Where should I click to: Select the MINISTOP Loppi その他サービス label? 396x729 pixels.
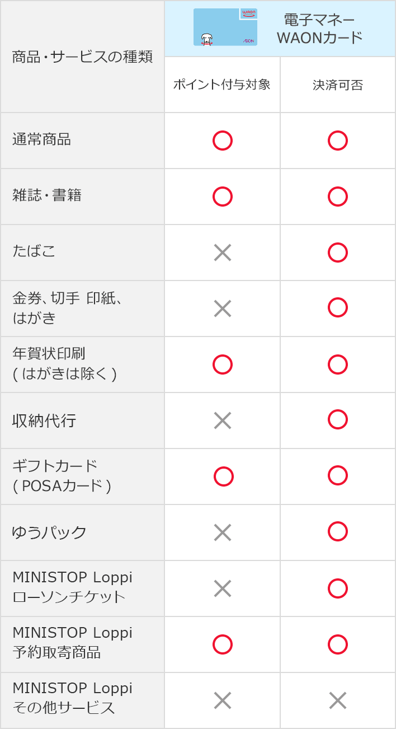click(x=72, y=698)
